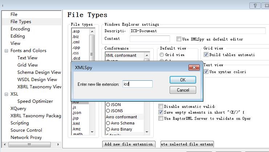
Task: Click the file types list scrollbar thumb
Action: 92,48
